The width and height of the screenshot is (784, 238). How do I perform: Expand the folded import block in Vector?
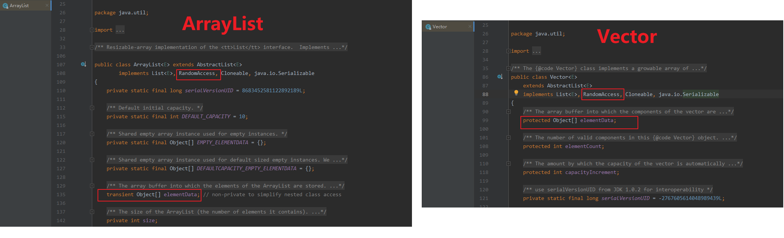508,51
